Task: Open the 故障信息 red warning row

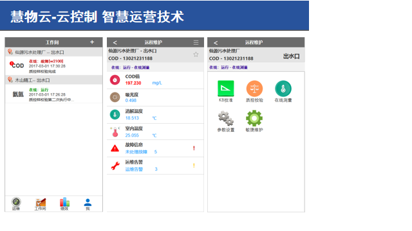Action: click(155, 148)
